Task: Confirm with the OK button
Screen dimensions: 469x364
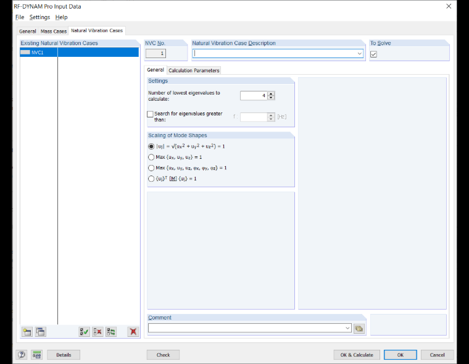Action: coord(401,355)
